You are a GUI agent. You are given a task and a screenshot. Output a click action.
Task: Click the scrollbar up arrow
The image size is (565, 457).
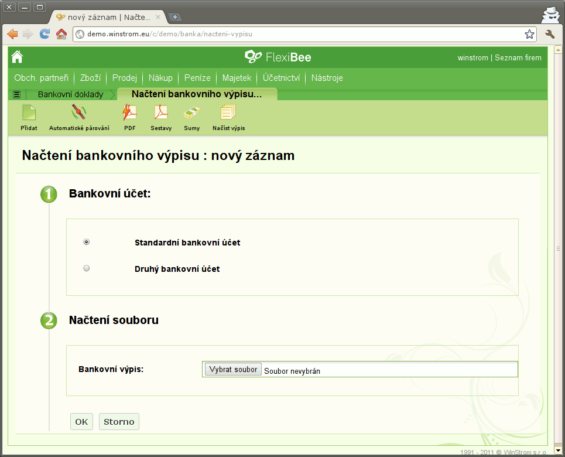click(x=558, y=49)
